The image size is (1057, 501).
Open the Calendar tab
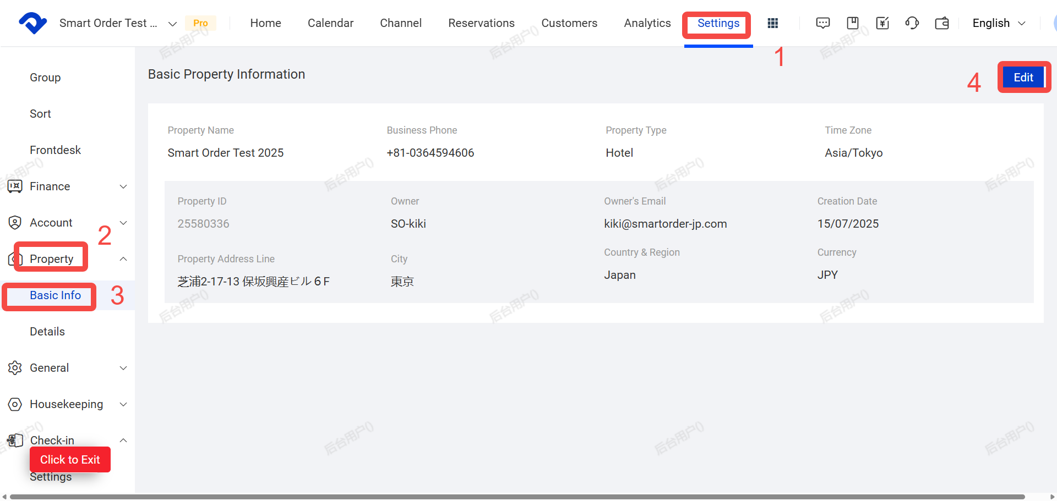click(330, 23)
